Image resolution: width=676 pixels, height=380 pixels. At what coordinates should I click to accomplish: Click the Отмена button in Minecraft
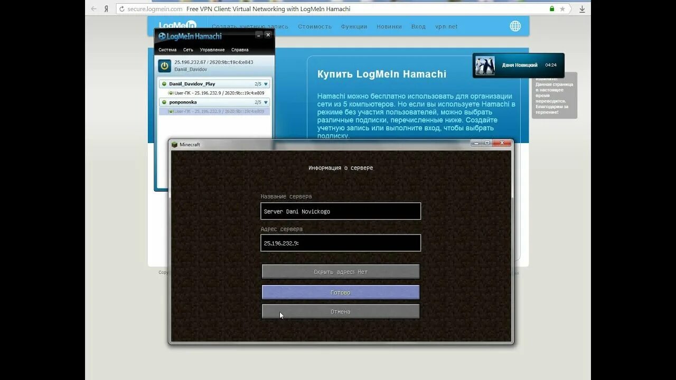341,311
